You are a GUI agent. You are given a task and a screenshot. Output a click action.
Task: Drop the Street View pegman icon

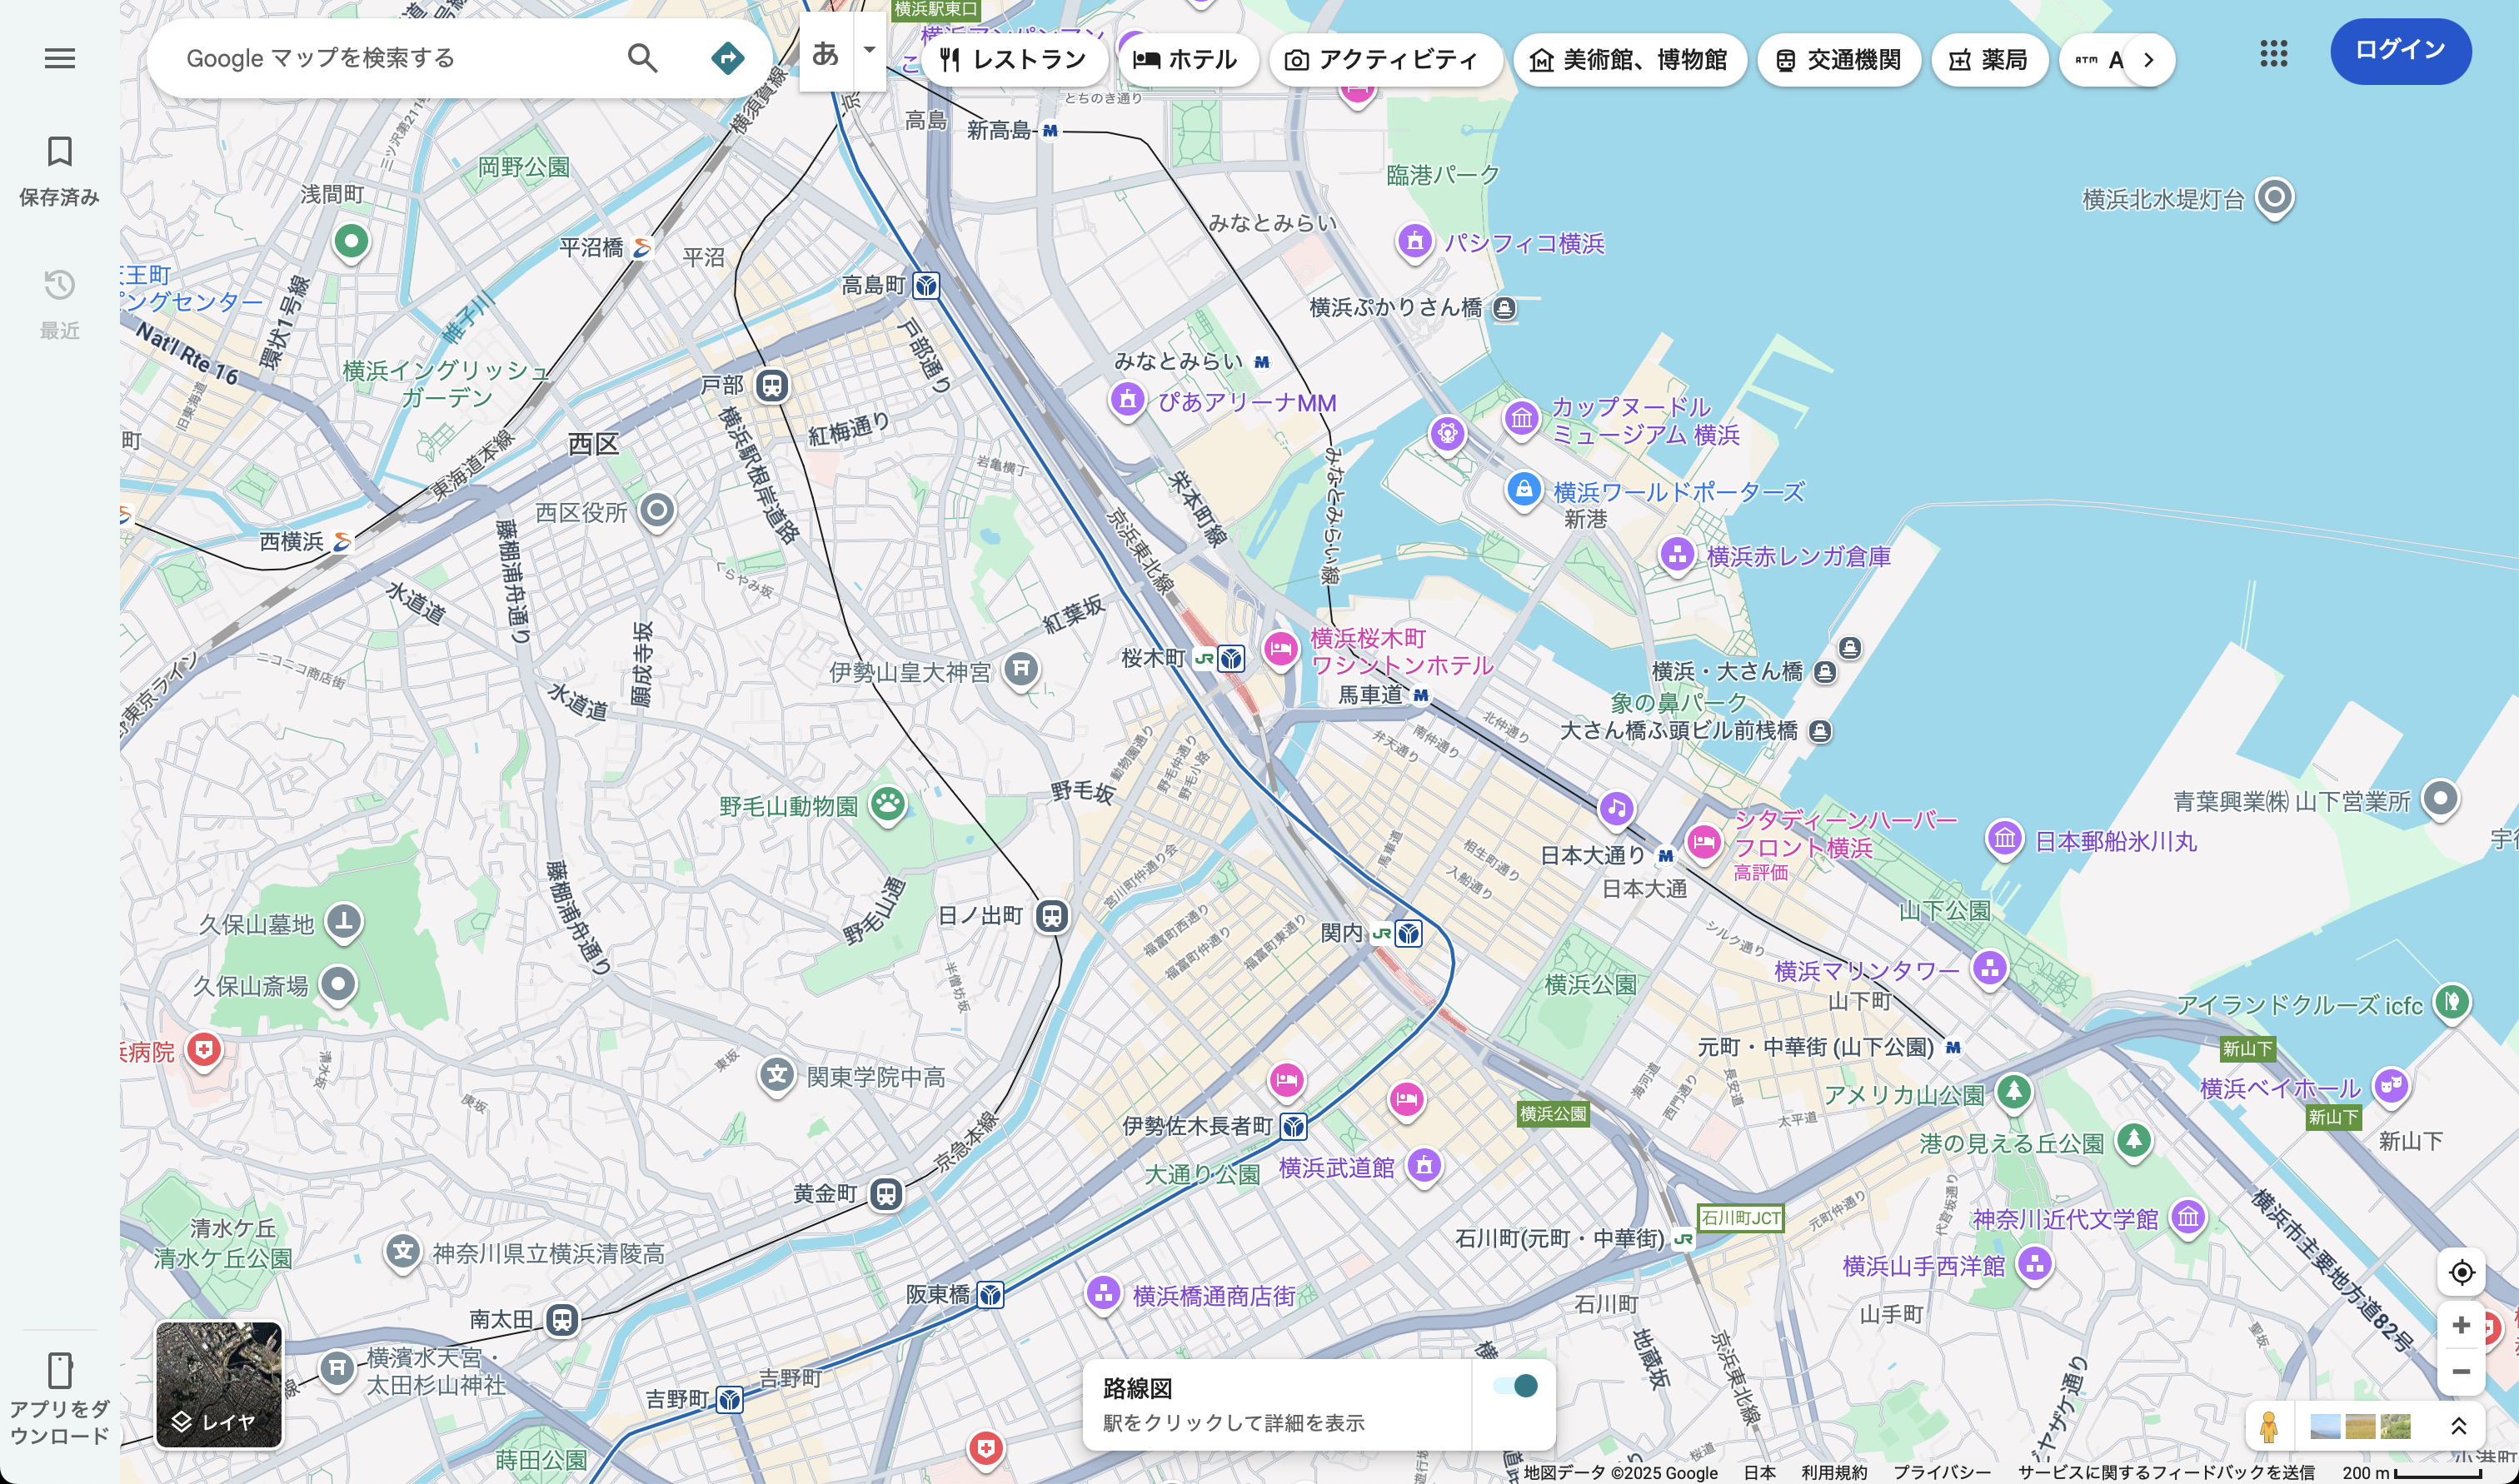point(2268,1426)
